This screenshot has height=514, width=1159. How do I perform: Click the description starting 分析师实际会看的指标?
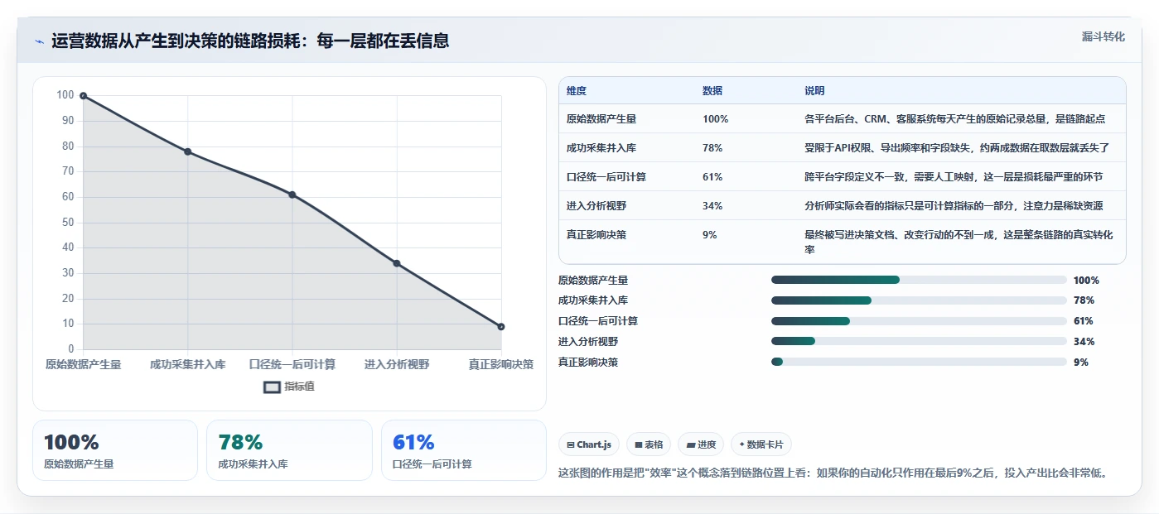coord(954,206)
